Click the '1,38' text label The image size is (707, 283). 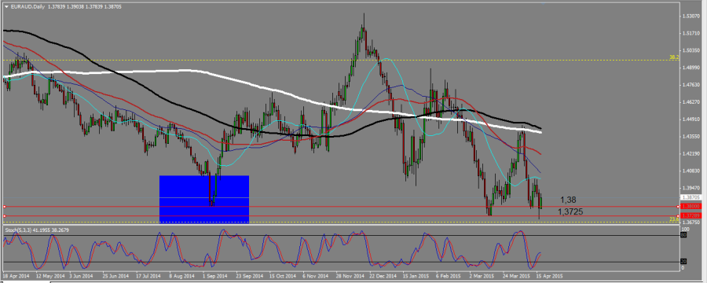568,200
